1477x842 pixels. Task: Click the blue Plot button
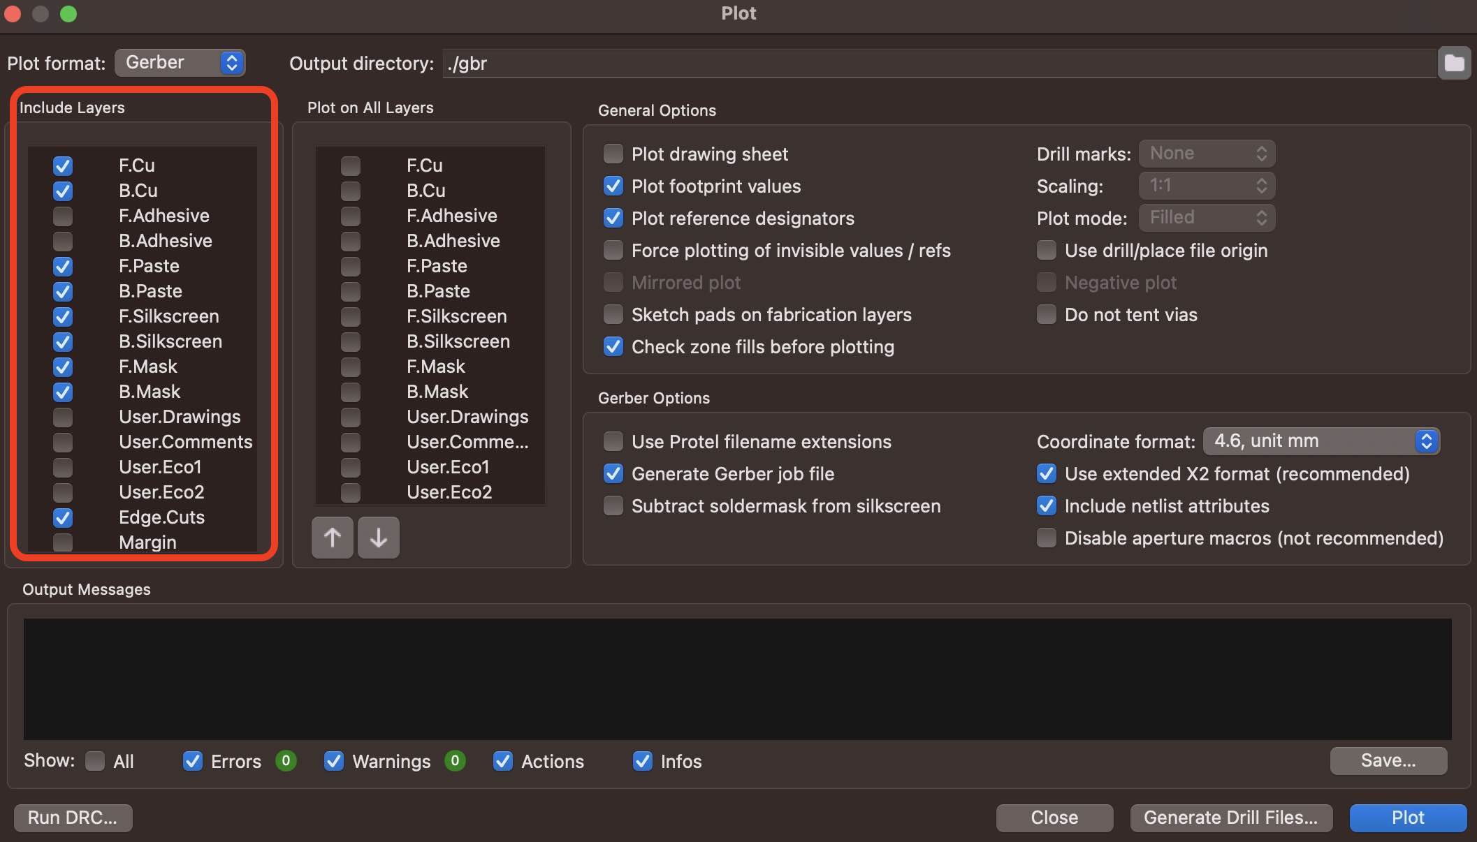point(1408,818)
